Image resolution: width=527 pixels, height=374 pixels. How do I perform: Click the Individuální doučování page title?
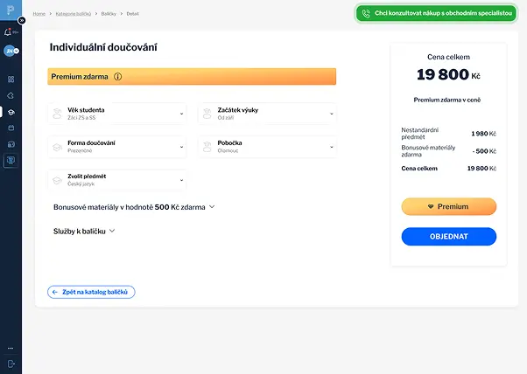coord(103,47)
